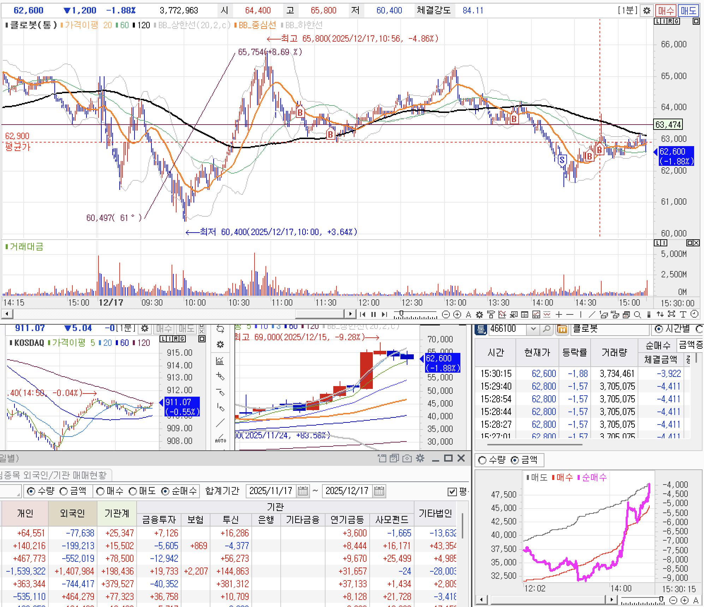Open stock code 466100 dropdown arrow
Screen dimensions: 704x607
pyautogui.click(x=533, y=329)
